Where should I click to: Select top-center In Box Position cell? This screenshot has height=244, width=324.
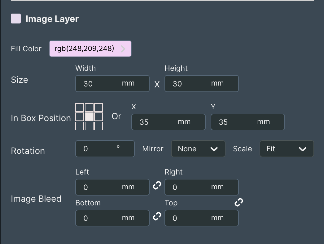[89, 107]
